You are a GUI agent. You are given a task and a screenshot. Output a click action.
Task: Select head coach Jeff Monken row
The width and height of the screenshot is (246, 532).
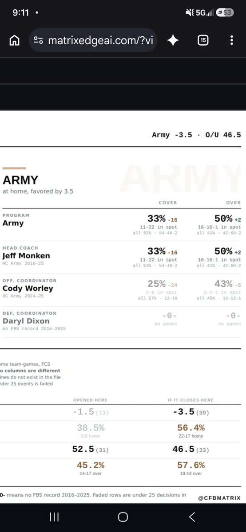coord(123,257)
